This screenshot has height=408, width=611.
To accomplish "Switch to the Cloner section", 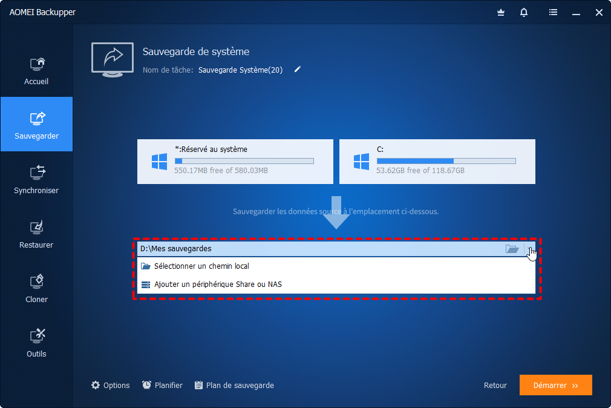I will pyautogui.click(x=36, y=289).
